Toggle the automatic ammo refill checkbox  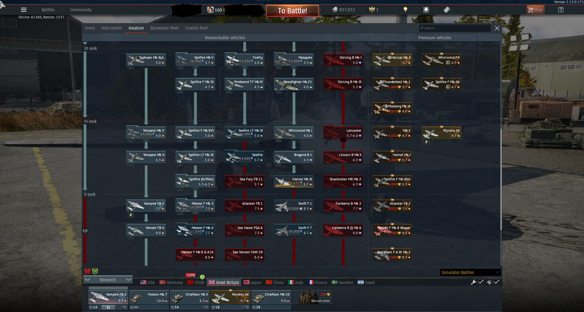tap(496, 282)
